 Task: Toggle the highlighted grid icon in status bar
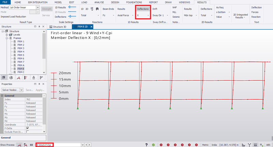point(255,145)
